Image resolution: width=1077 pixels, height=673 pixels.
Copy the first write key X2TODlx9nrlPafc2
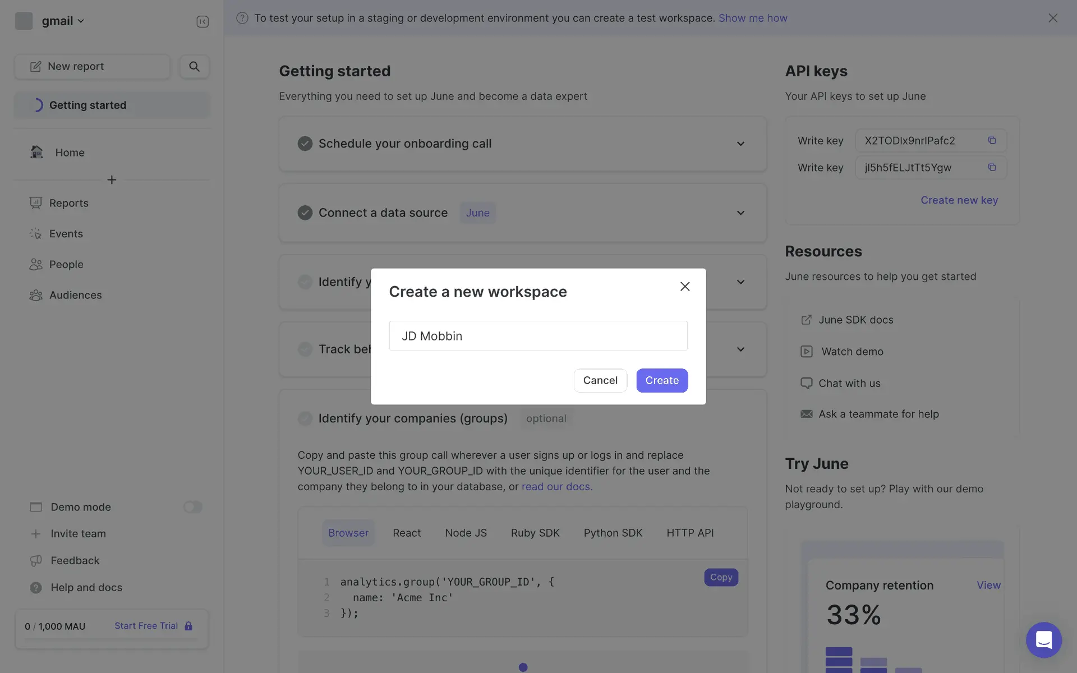(992, 140)
